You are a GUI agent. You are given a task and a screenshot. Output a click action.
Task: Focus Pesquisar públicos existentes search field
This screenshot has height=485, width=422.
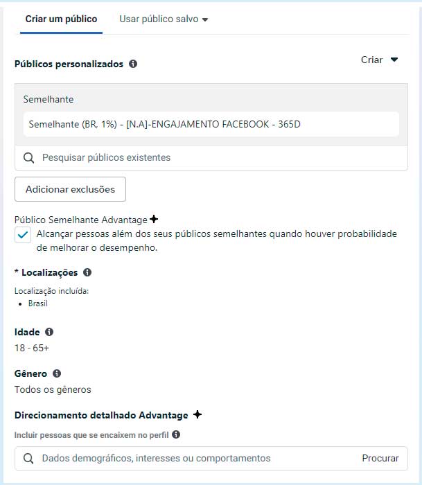211,158
